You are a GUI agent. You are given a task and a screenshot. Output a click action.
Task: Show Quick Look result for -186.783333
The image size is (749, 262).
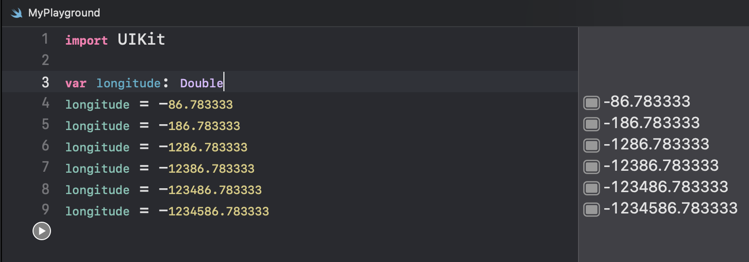[591, 124]
